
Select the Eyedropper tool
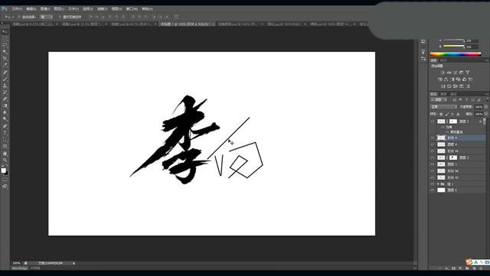click(5, 65)
